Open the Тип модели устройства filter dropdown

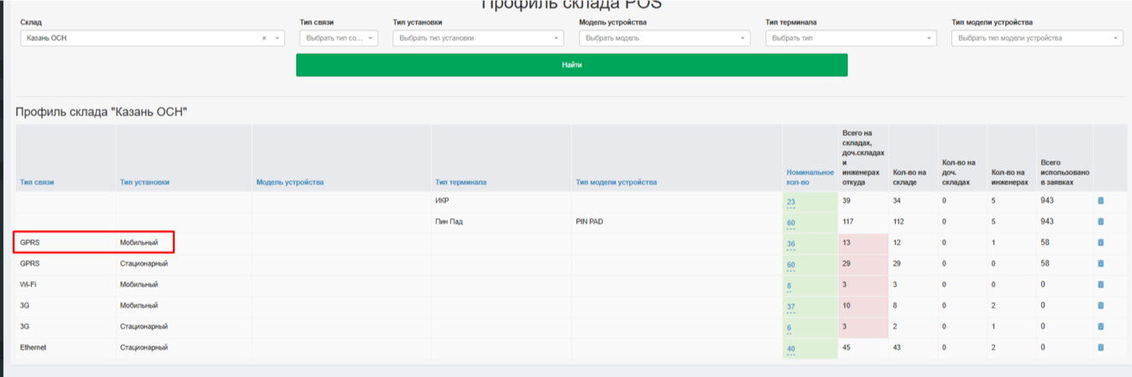click(x=1036, y=38)
